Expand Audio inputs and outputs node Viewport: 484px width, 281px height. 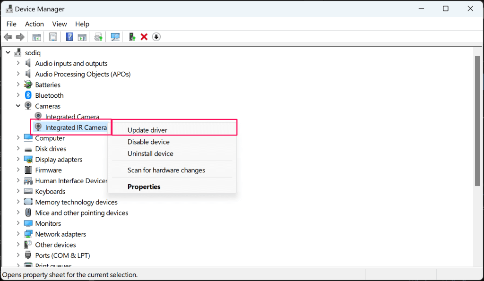pos(18,63)
